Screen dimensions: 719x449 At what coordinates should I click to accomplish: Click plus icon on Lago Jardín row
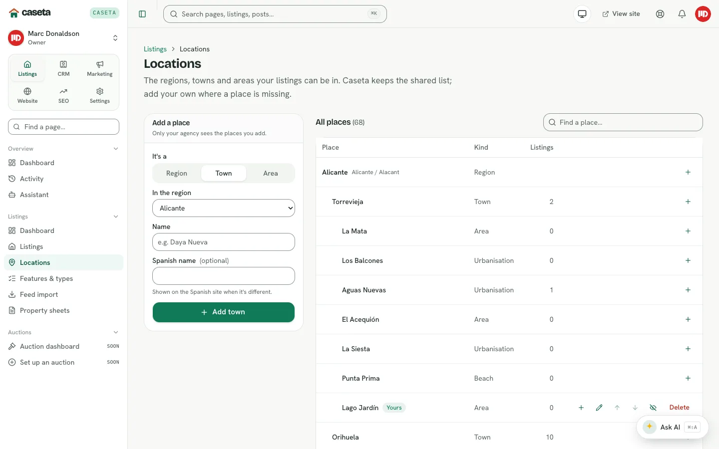coord(581,408)
